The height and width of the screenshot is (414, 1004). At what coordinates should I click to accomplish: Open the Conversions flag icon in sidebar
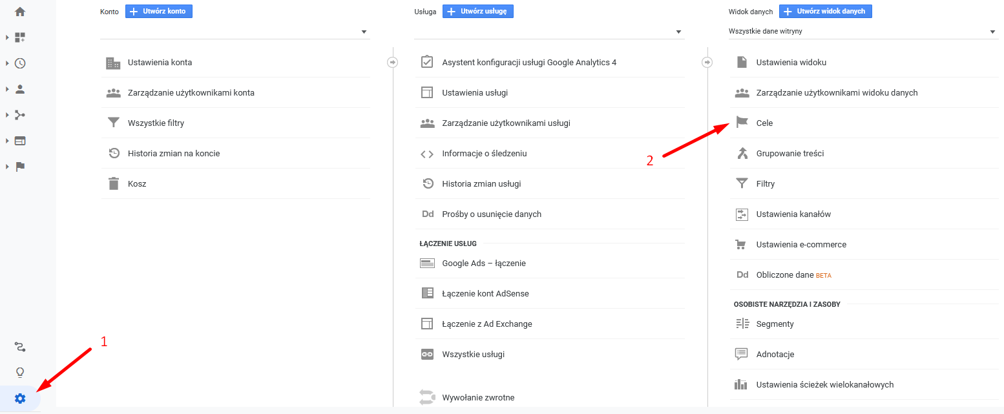click(x=20, y=167)
